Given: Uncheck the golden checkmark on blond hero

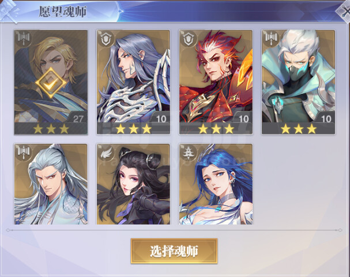Looking at the screenshot, I should coord(51,83).
